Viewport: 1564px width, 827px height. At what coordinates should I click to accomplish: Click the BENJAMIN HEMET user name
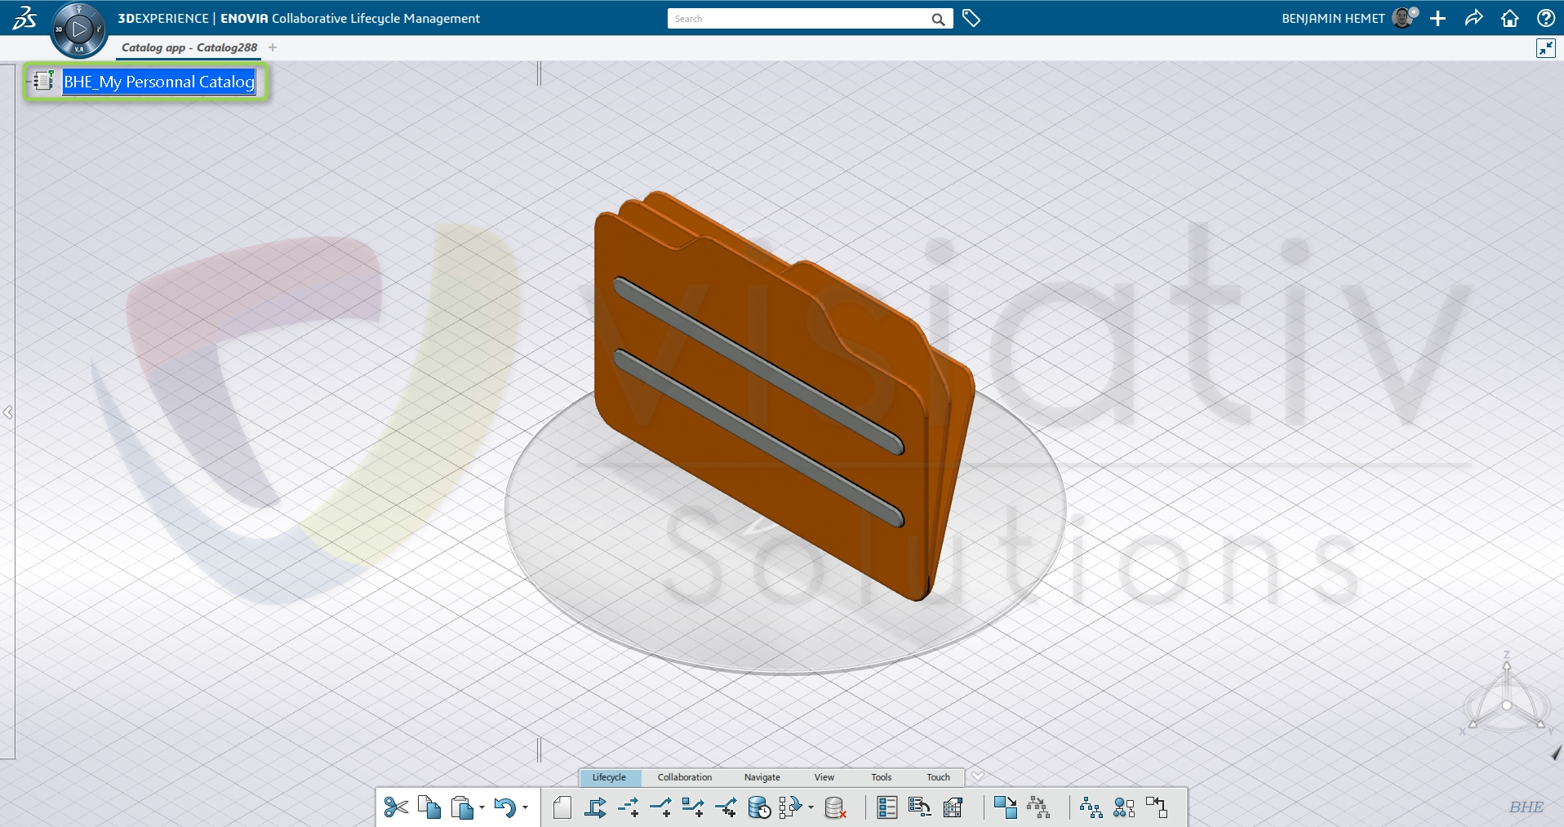(x=1333, y=18)
